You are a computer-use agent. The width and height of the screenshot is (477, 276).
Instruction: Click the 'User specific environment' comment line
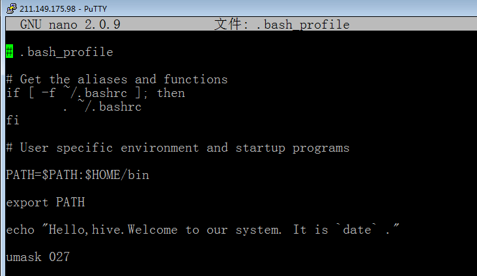[178, 148]
